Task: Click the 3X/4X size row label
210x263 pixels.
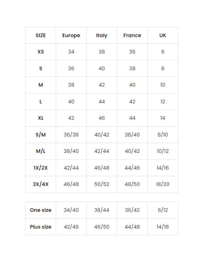Action: tap(41, 184)
